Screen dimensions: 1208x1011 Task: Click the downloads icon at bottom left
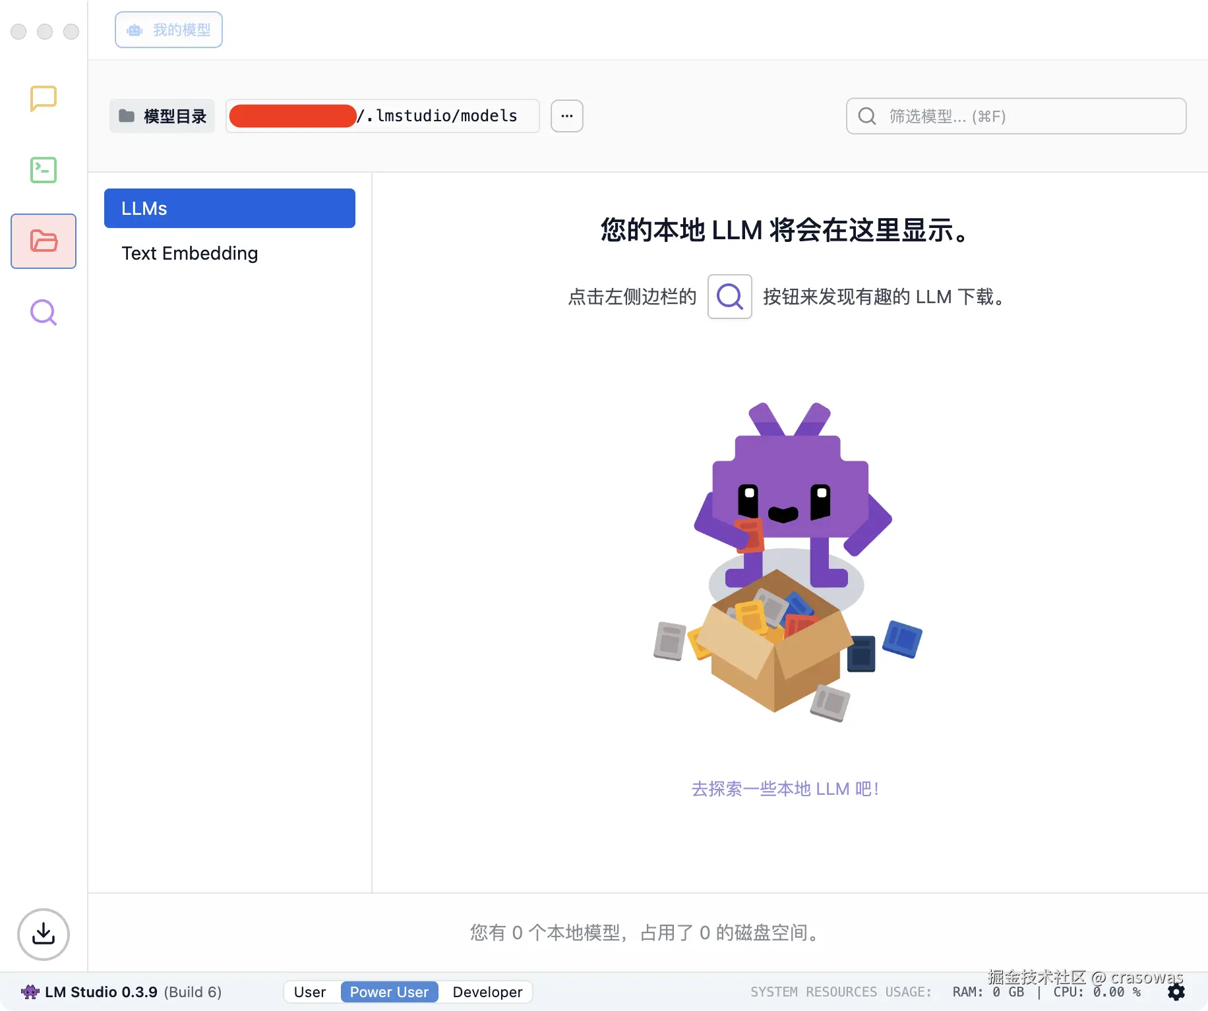click(x=42, y=934)
